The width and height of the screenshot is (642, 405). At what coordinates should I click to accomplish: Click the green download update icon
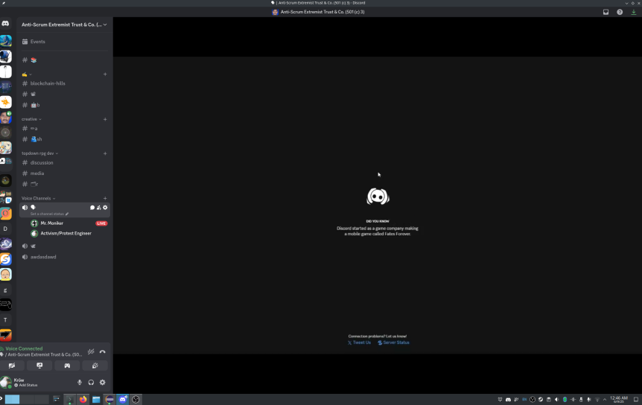coord(633,12)
